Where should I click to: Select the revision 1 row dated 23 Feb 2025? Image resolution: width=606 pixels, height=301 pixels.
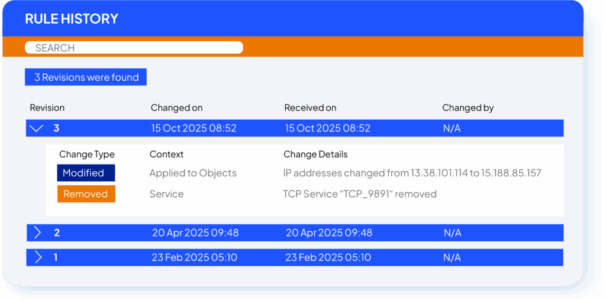295,257
